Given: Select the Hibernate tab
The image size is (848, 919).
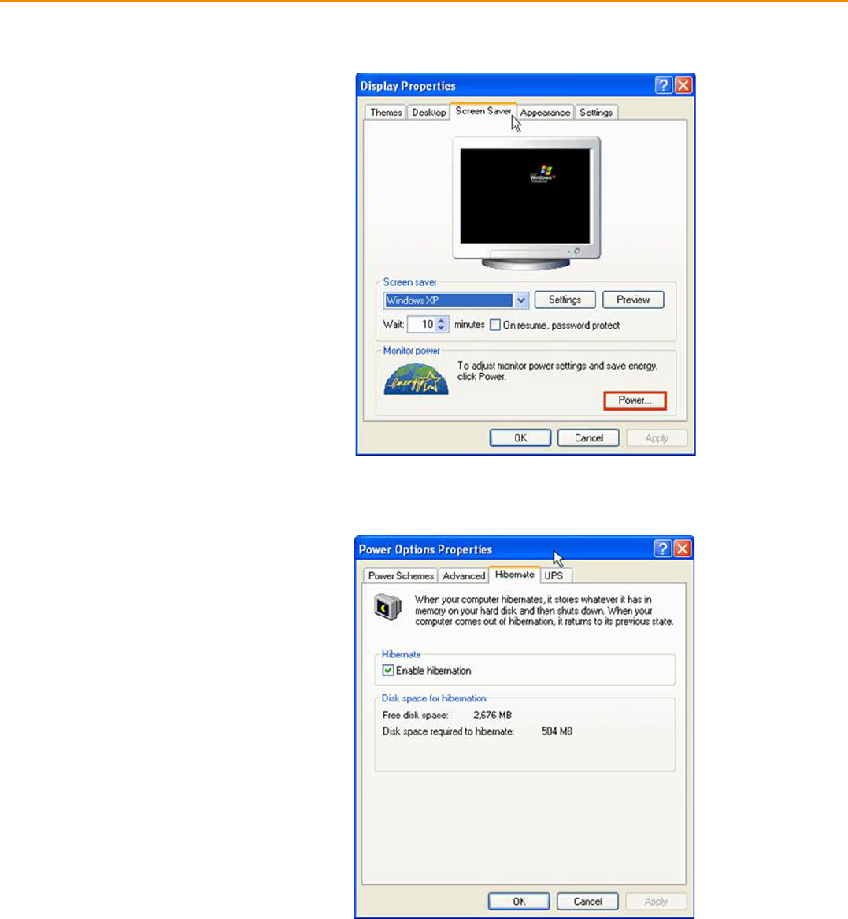Looking at the screenshot, I should tap(514, 575).
